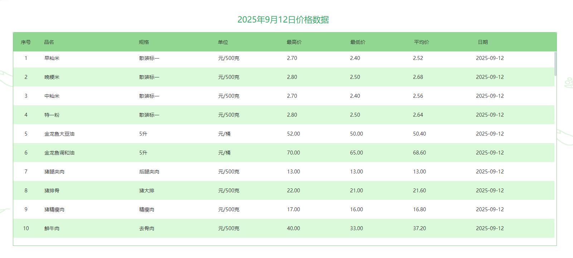Click the highest price 40.00 cell
This screenshot has height=258, width=573.
point(293,228)
